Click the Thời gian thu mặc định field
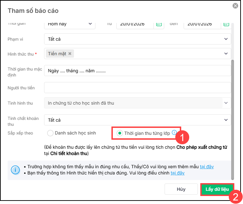 (137, 71)
